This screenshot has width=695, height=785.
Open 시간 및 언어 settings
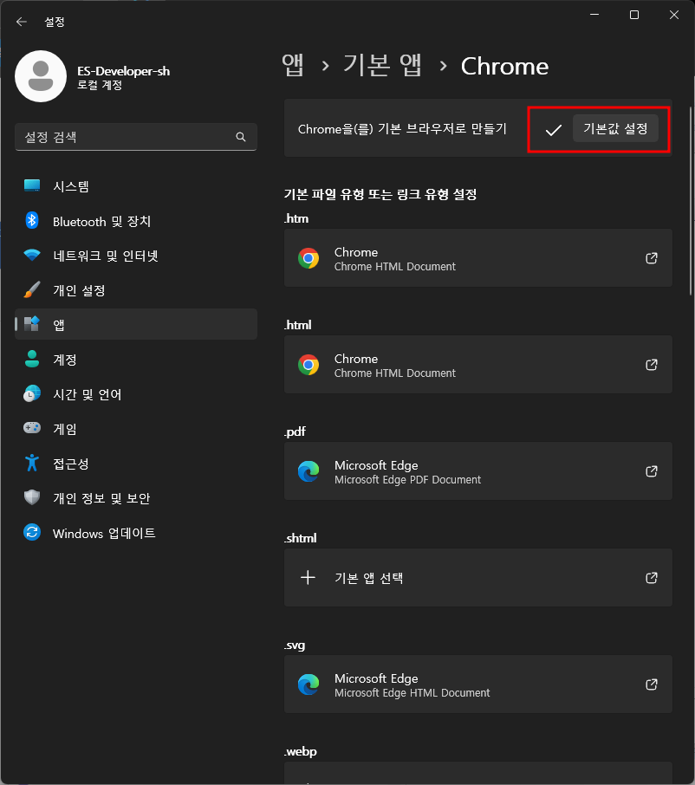[136, 394]
